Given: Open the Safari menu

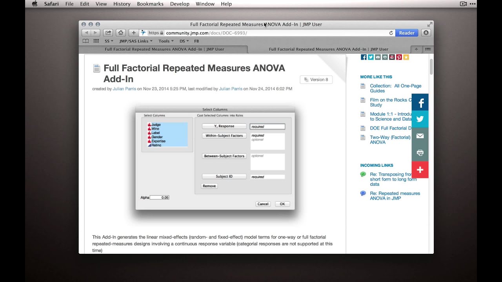Looking at the screenshot, I should 51,4.
